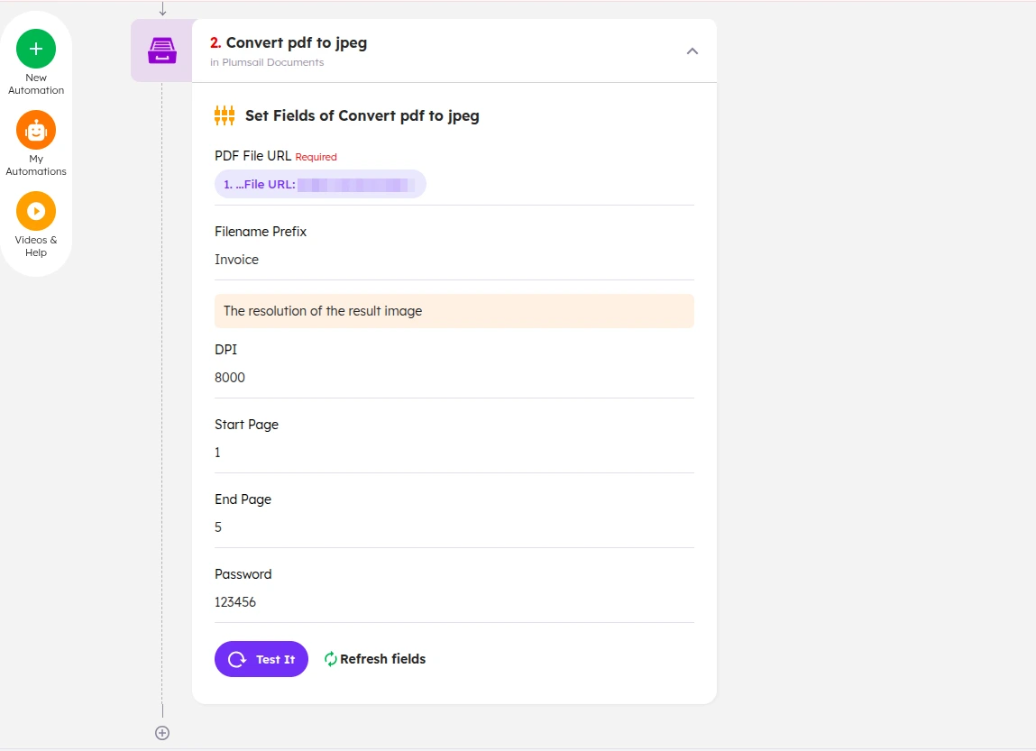Image resolution: width=1036 pixels, height=751 pixels.
Task: Click the DPI field showing 8000
Action: (x=454, y=377)
